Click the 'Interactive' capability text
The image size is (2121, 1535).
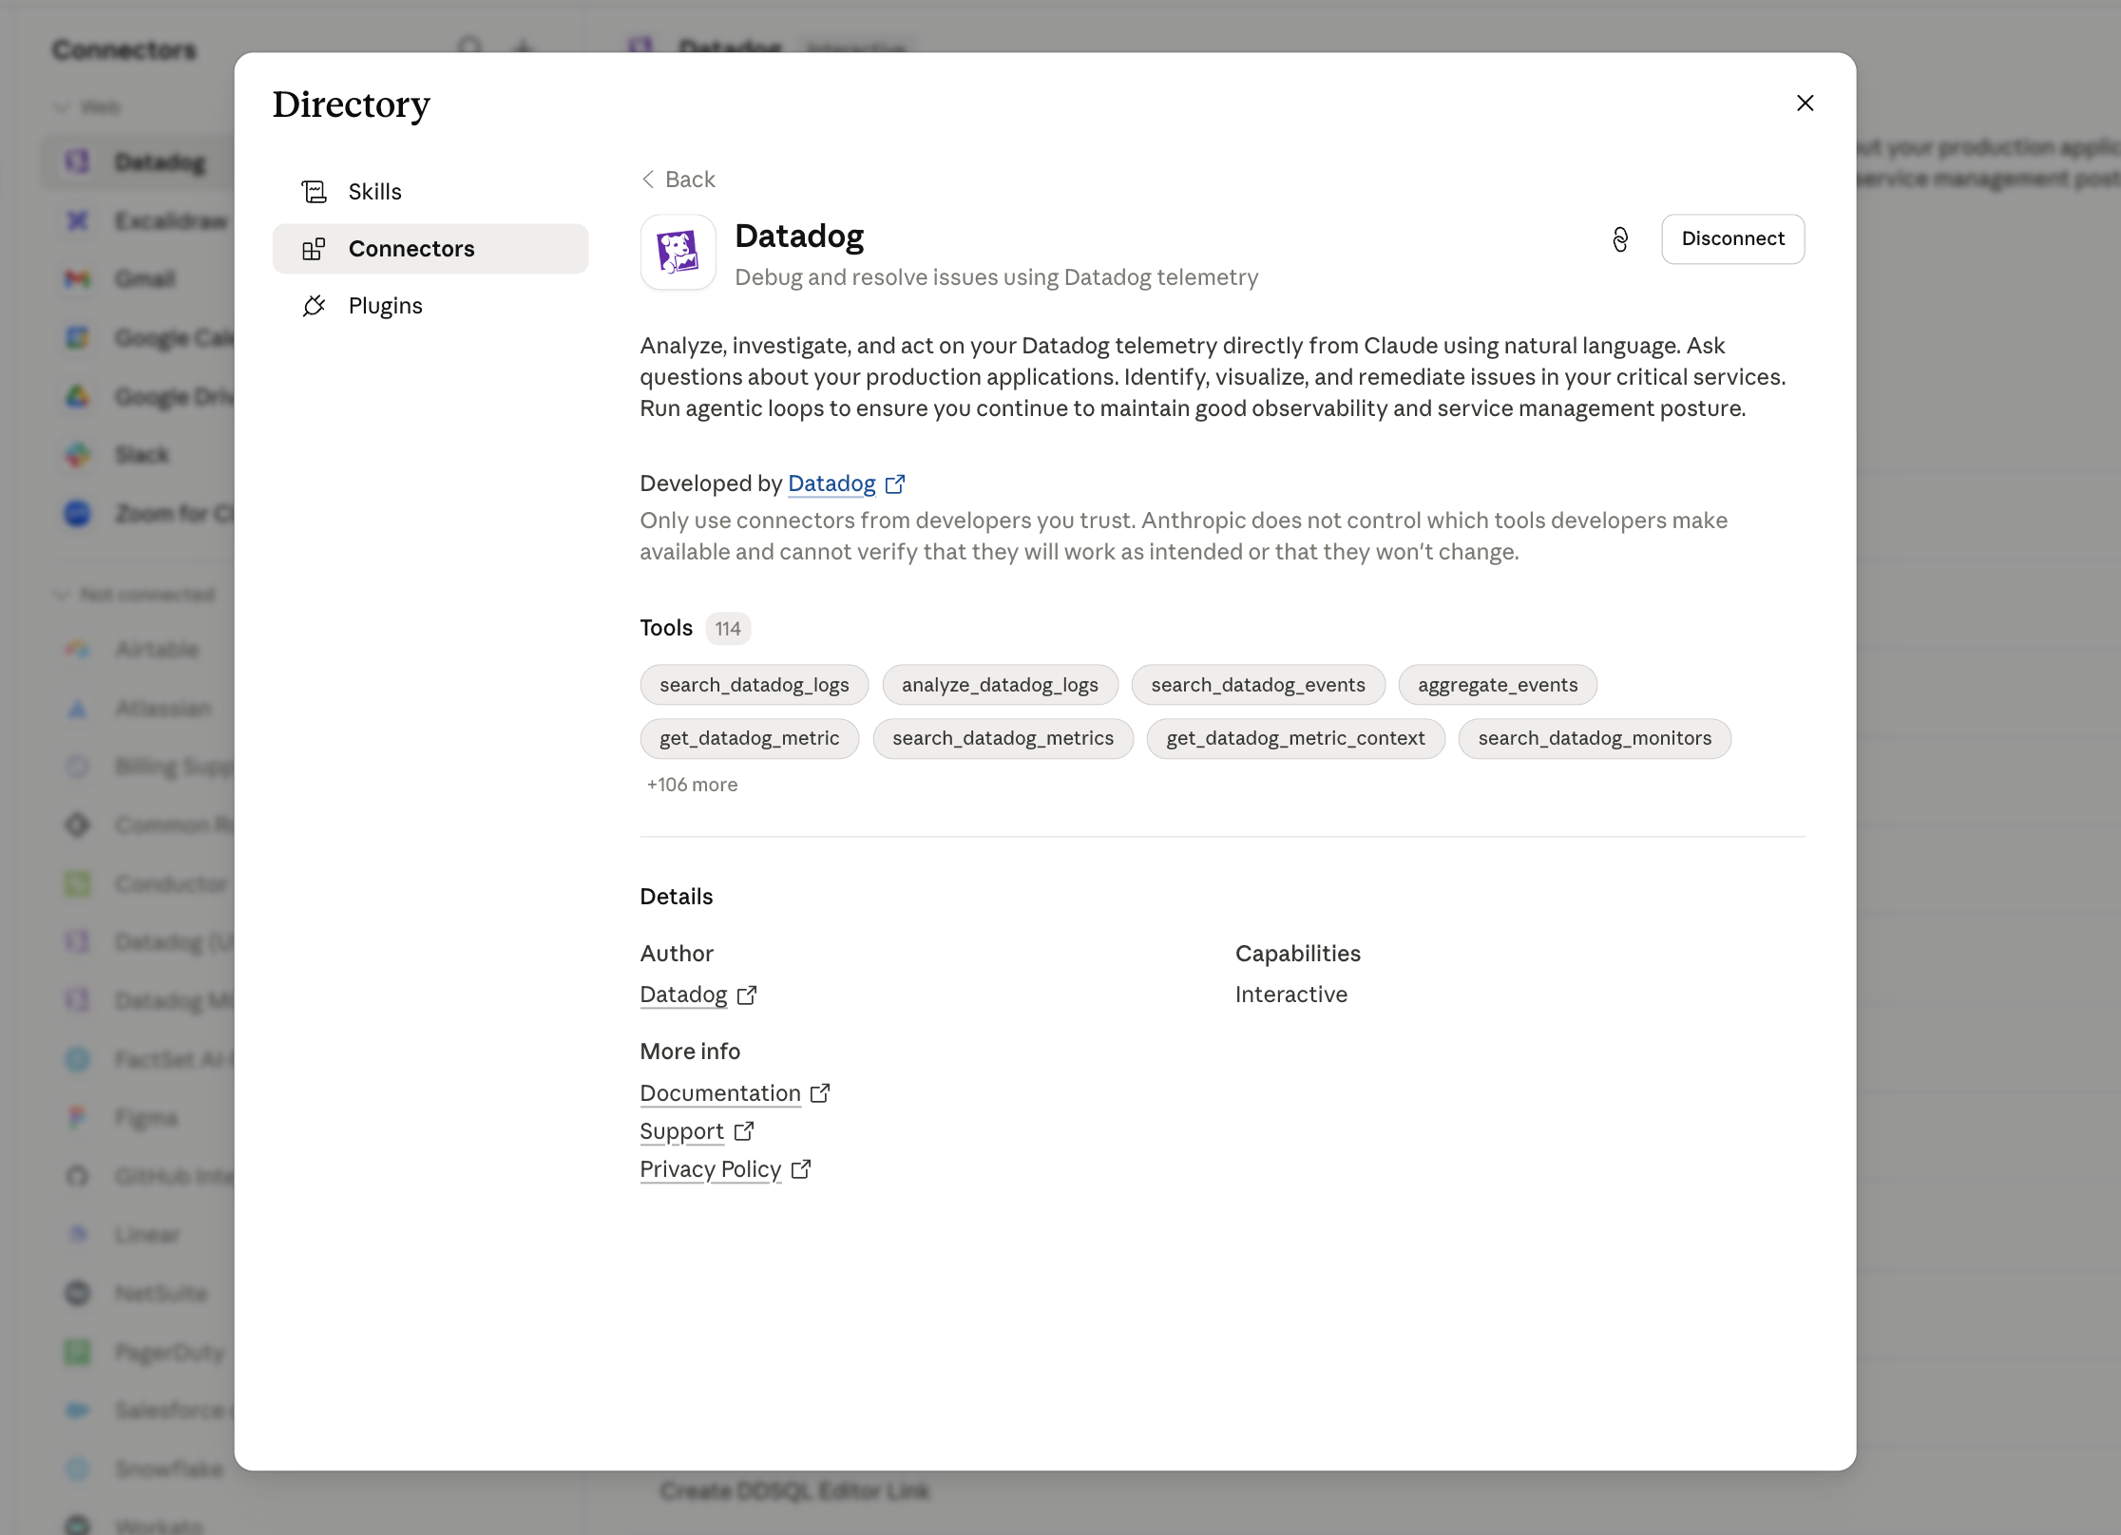1290,995
